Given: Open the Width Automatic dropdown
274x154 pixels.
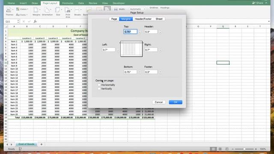Looking at the screenshot, I should click(x=137, y=9).
